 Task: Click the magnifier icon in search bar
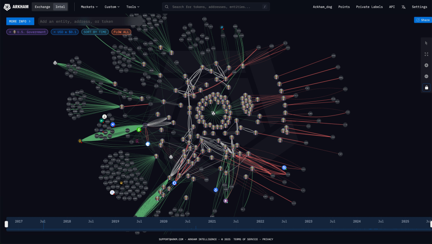coord(167,7)
